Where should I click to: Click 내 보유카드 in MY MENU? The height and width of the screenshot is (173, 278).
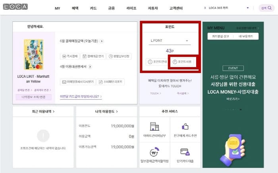[246, 36]
